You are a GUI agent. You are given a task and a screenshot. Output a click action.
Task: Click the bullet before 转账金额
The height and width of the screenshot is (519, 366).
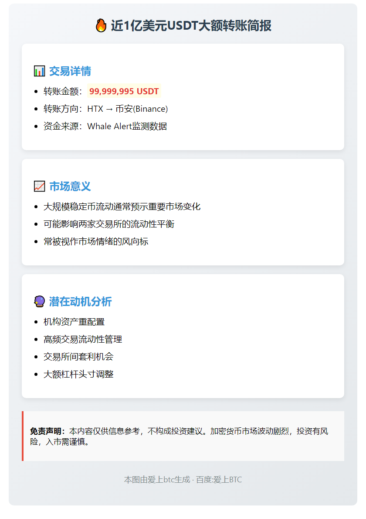[37, 91]
